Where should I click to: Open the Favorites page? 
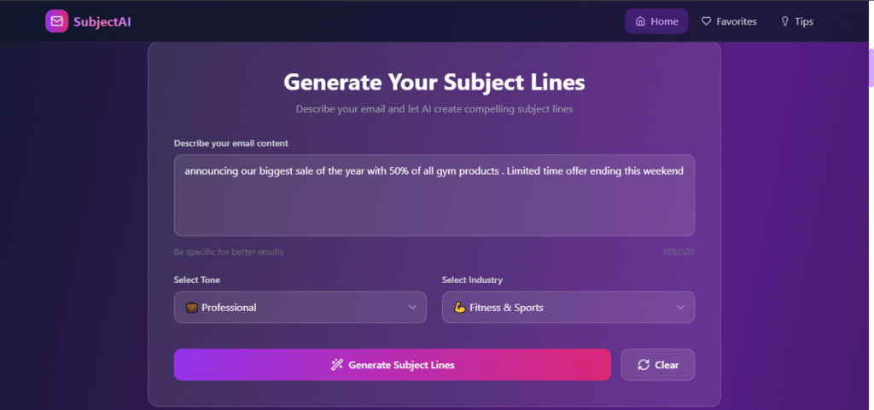(x=728, y=21)
